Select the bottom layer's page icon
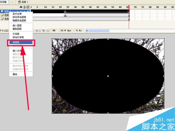Screen dimensions: 175x131 [x=2, y=19]
